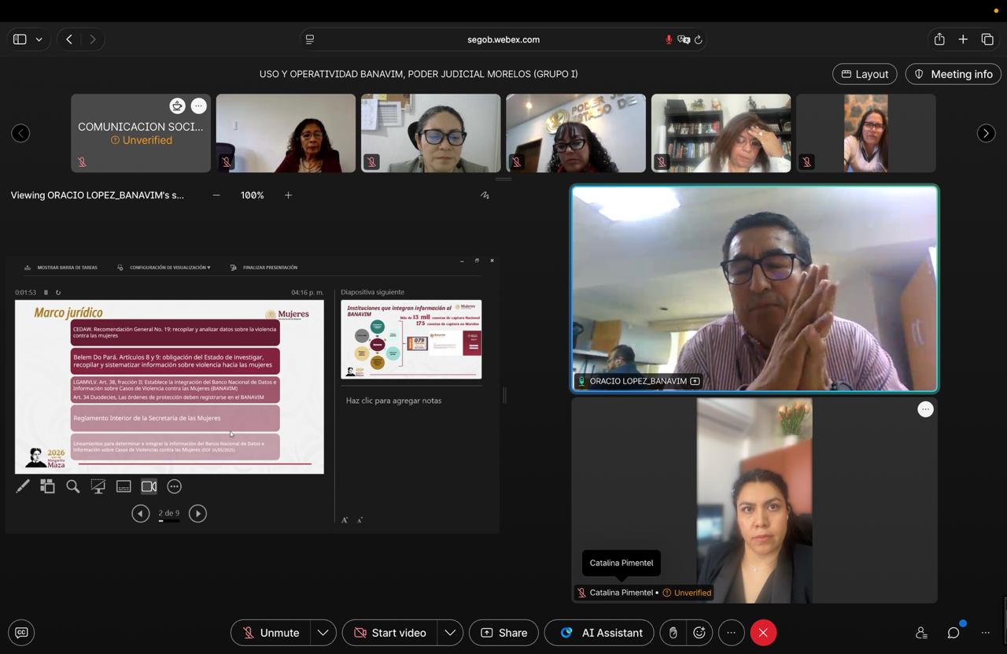This screenshot has height=654, width=1007.
Task: Open the closed captions panel
Action: 21,633
